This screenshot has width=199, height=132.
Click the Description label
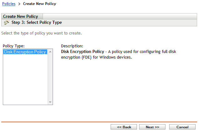pyautogui.click(x=72, y=46)
